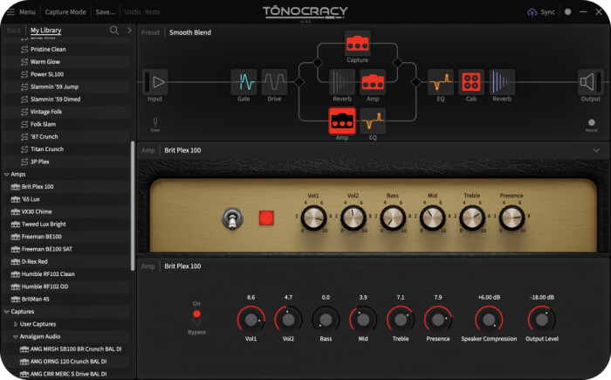
Task: Switch to Capture Mode
Action: 65,12
